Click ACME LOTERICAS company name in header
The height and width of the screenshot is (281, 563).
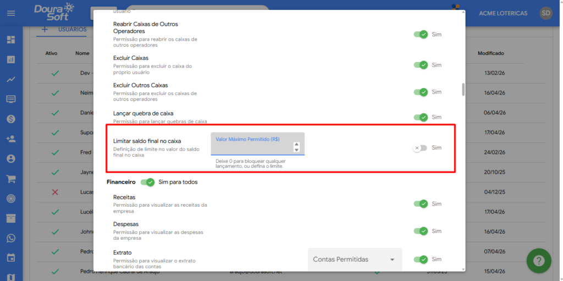(x=503, y=13)
